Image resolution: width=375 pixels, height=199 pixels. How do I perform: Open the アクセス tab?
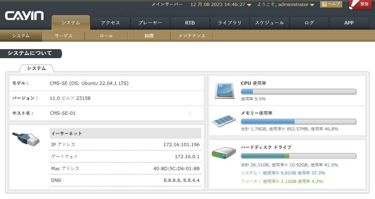pos(110,23)
